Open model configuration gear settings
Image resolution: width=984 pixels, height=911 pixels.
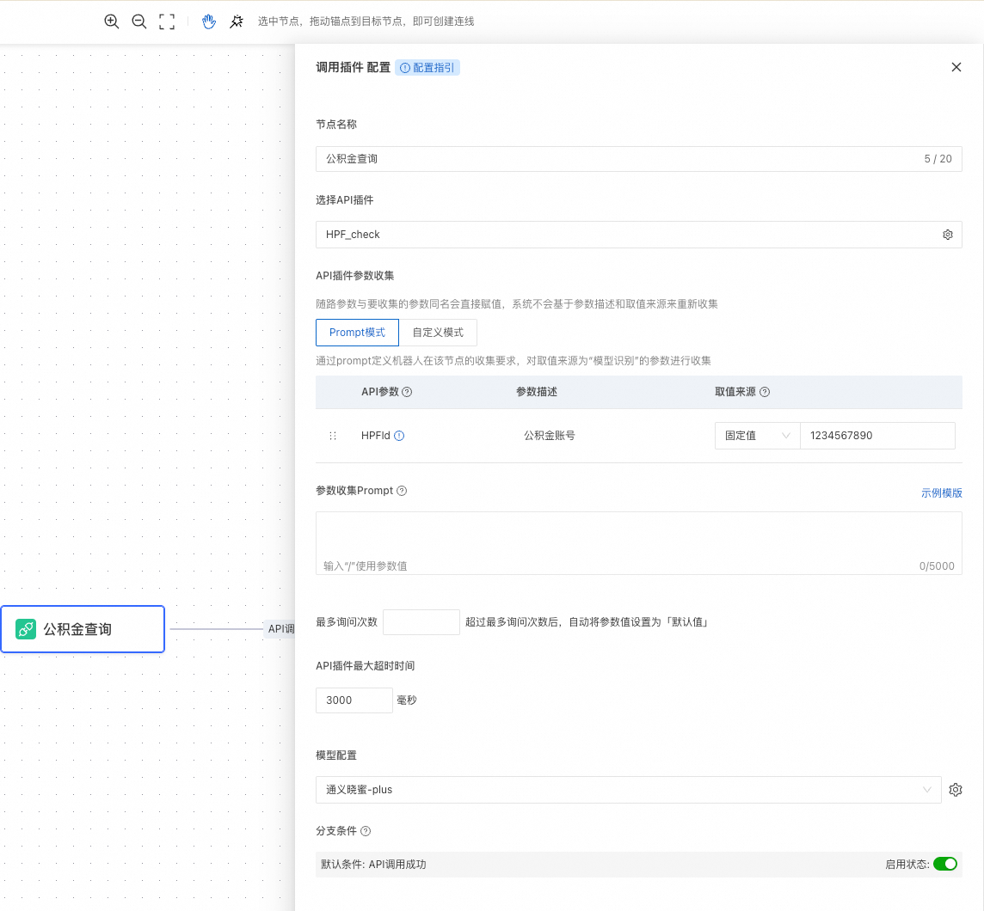point(955,789)
